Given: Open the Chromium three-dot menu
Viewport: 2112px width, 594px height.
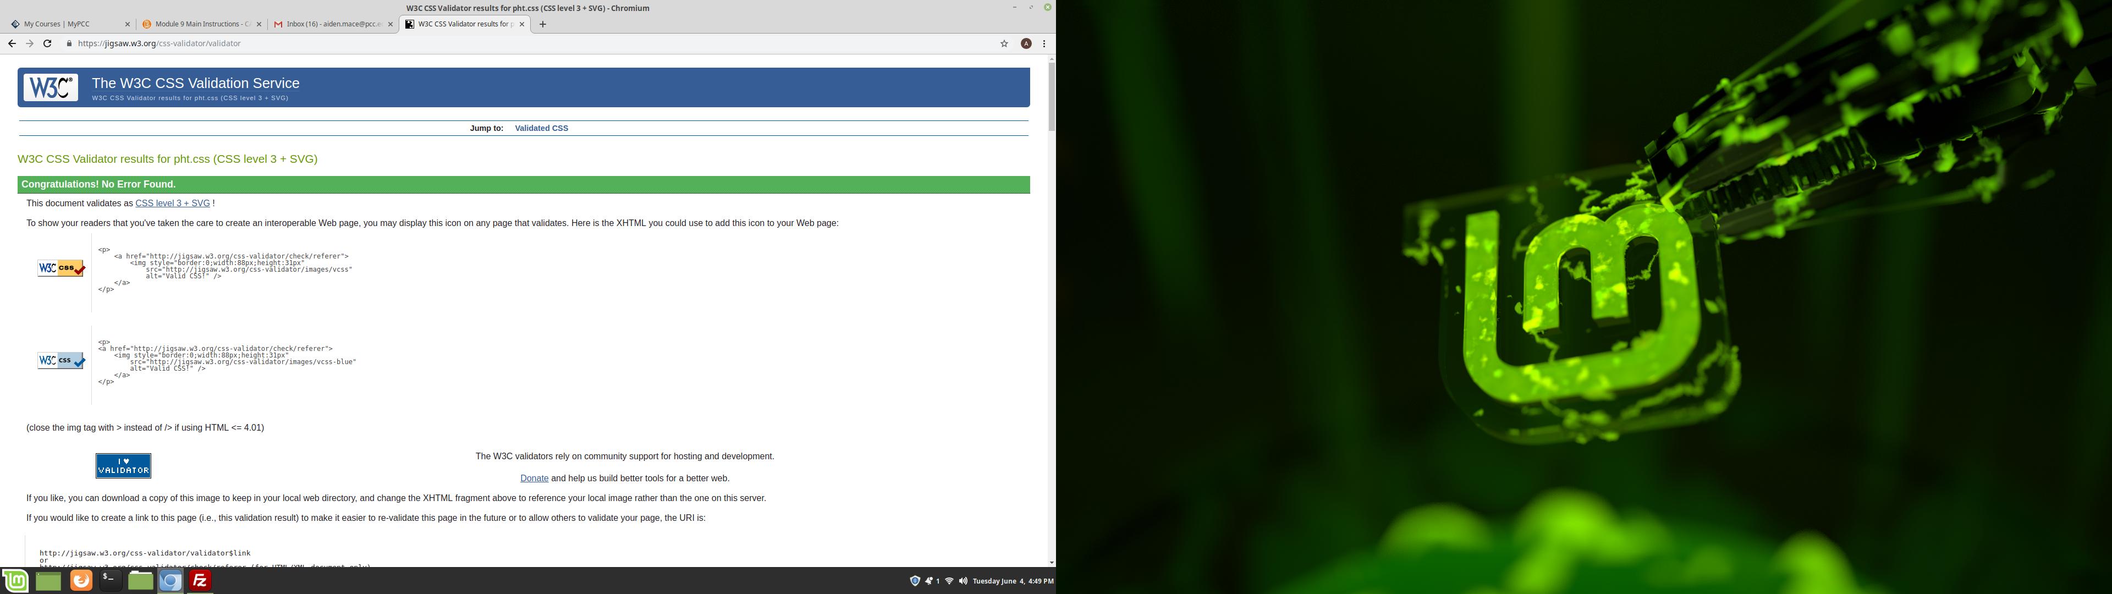Looking at the screenshot, I should pos(1044,43).
